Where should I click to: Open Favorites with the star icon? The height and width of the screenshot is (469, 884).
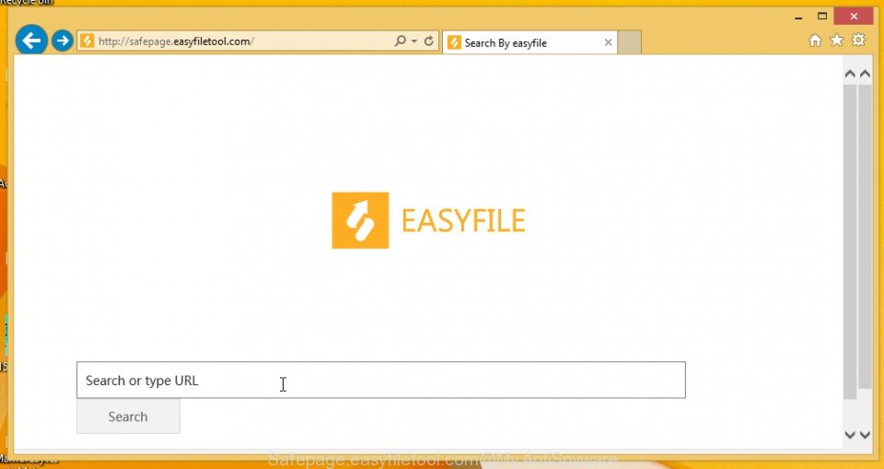pyautogui.click(x=837, y=40)
